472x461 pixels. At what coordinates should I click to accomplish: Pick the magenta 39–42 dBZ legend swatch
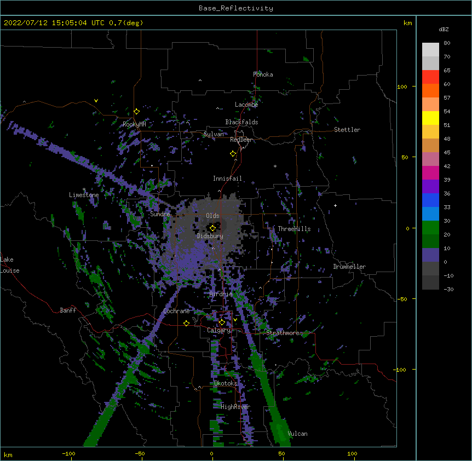coord(430,173)
